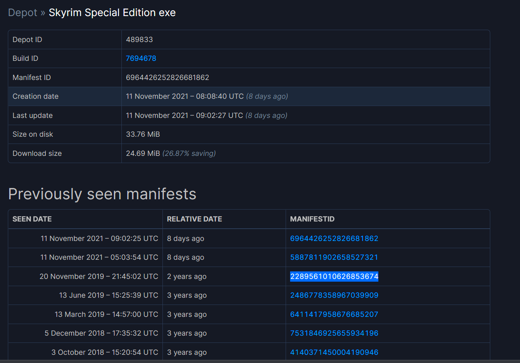520x363 pixels.
Task: Select the Manifest ID value in depot info table
Action: click(x=167, y=78)
